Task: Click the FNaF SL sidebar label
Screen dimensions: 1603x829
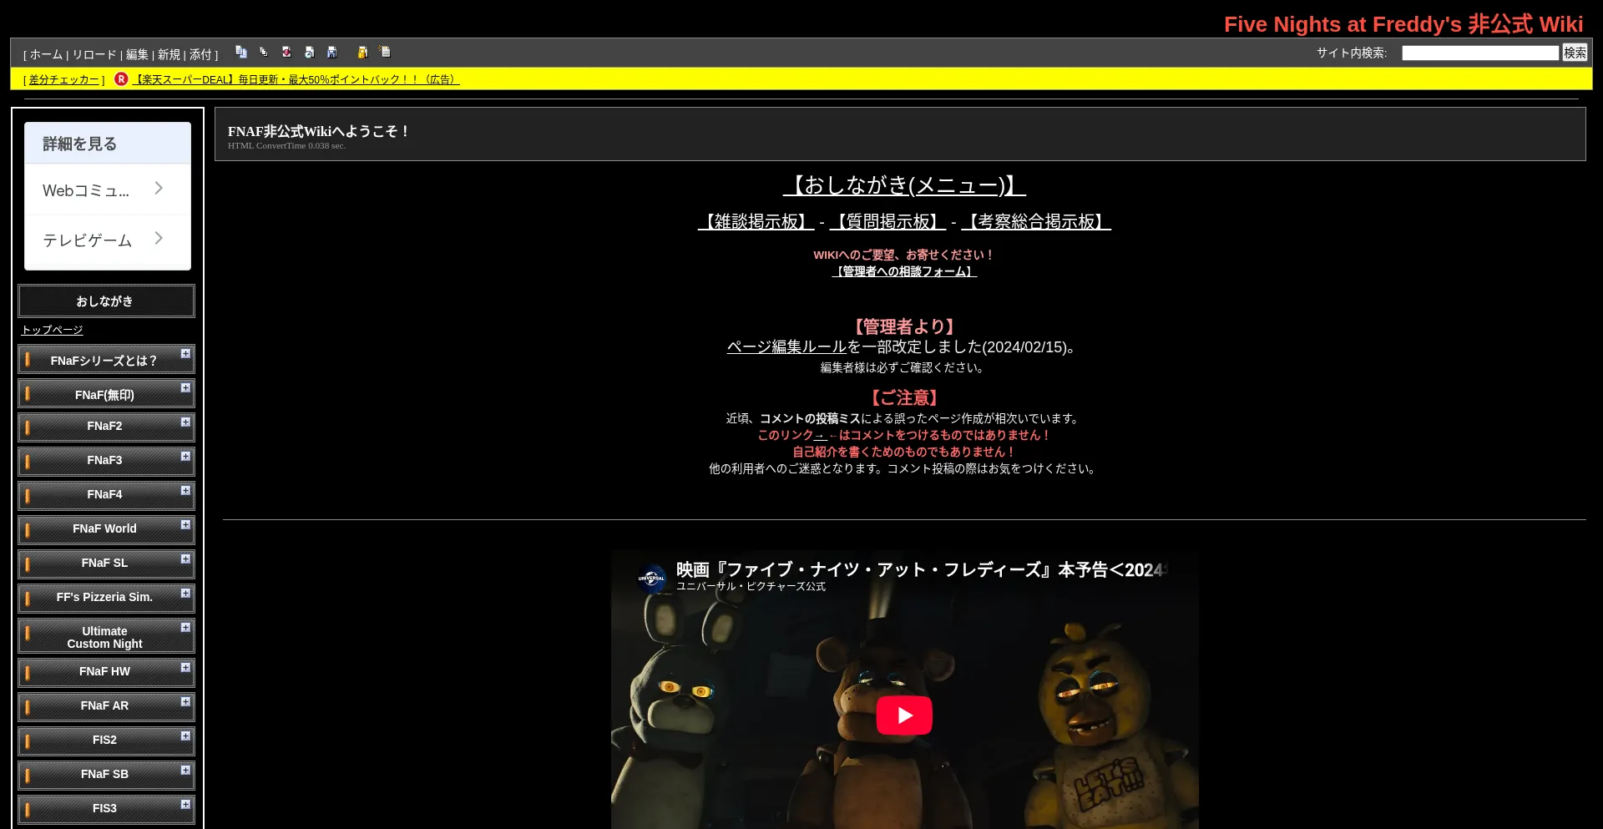Action: coord(104,563)
